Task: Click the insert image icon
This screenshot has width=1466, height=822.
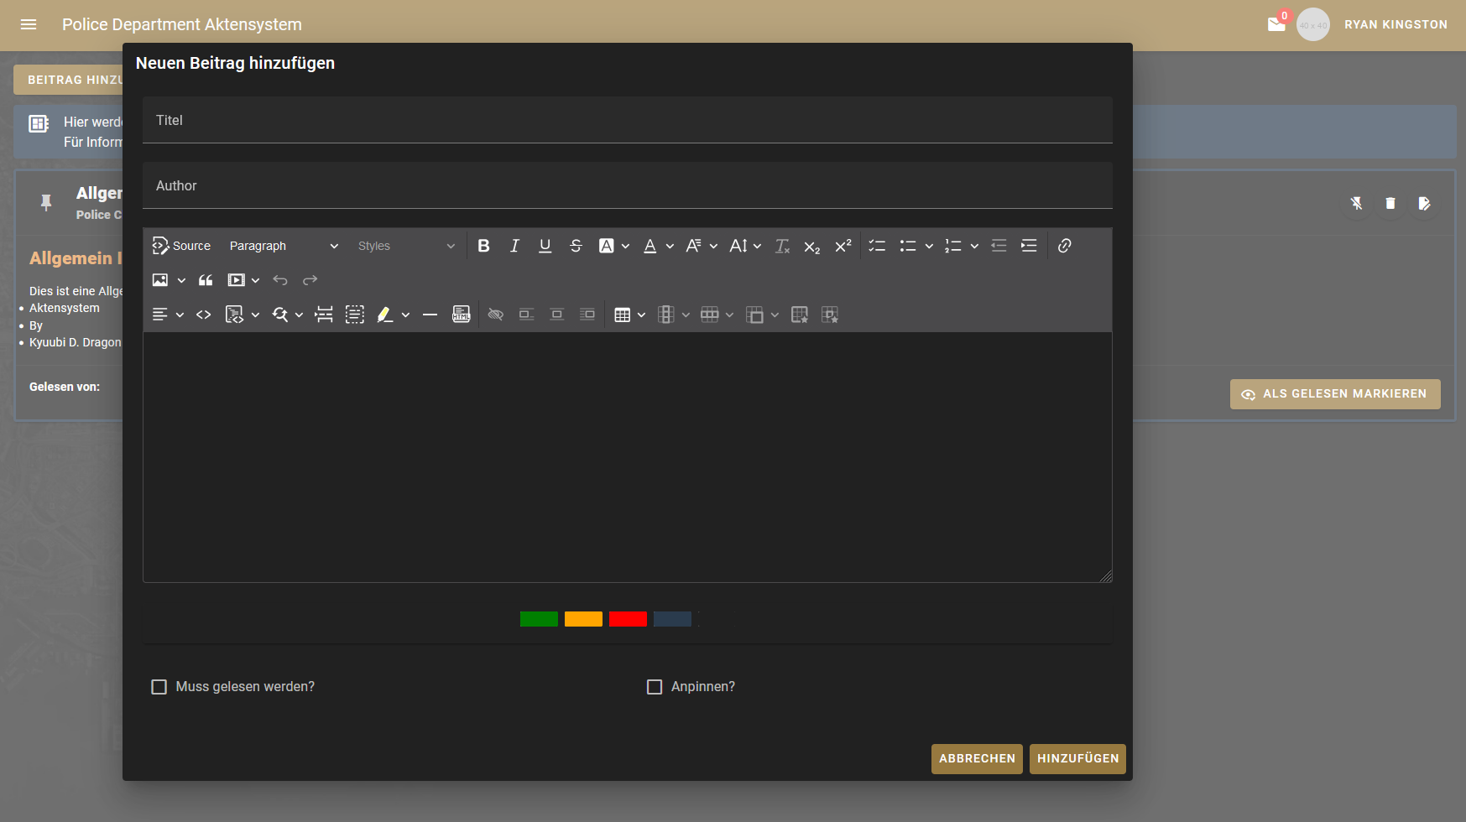Action: pos(160,280)
